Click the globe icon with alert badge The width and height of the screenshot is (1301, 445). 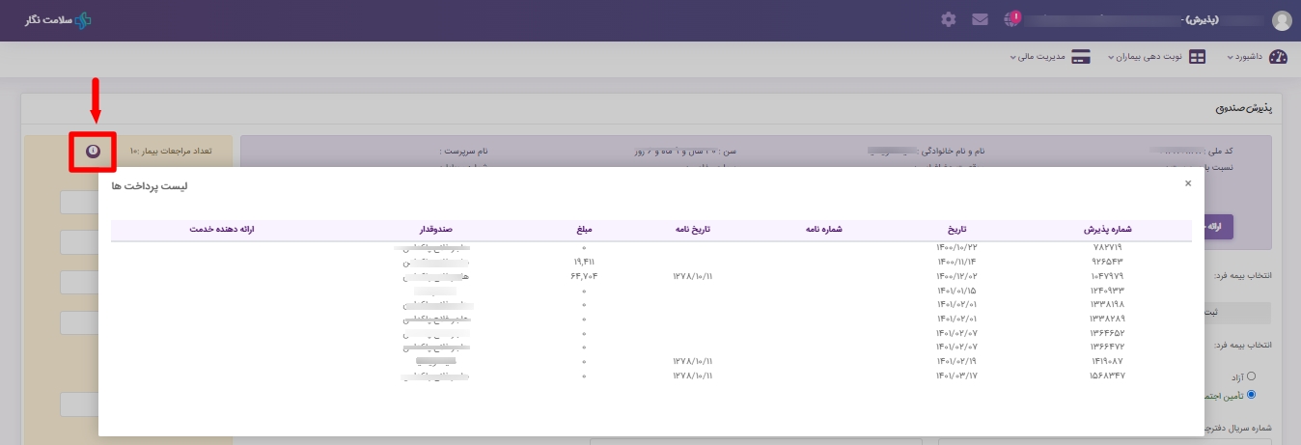click(1010, 19)
